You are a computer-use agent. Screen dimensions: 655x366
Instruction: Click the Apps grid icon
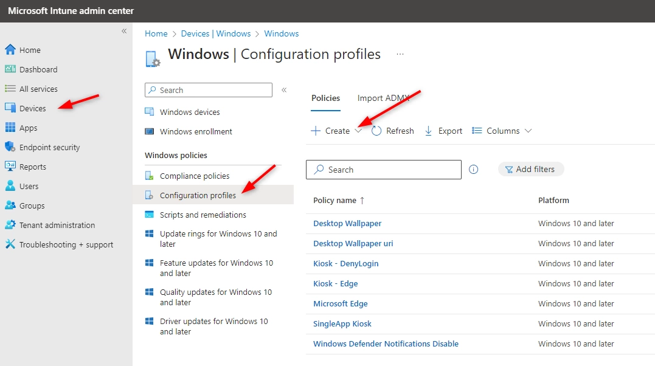point(10,128)
